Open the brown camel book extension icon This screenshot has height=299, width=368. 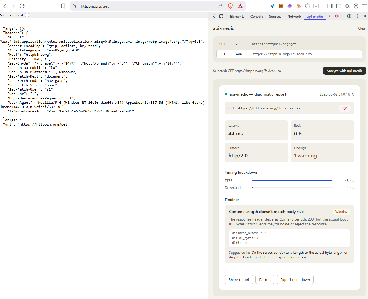281,6
